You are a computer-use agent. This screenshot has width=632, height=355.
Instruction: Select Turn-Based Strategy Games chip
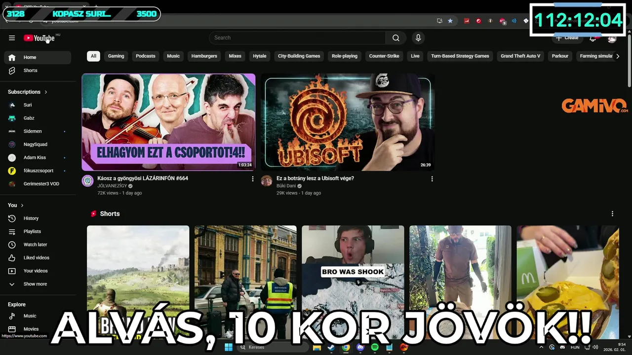click(x=460, y=56)
